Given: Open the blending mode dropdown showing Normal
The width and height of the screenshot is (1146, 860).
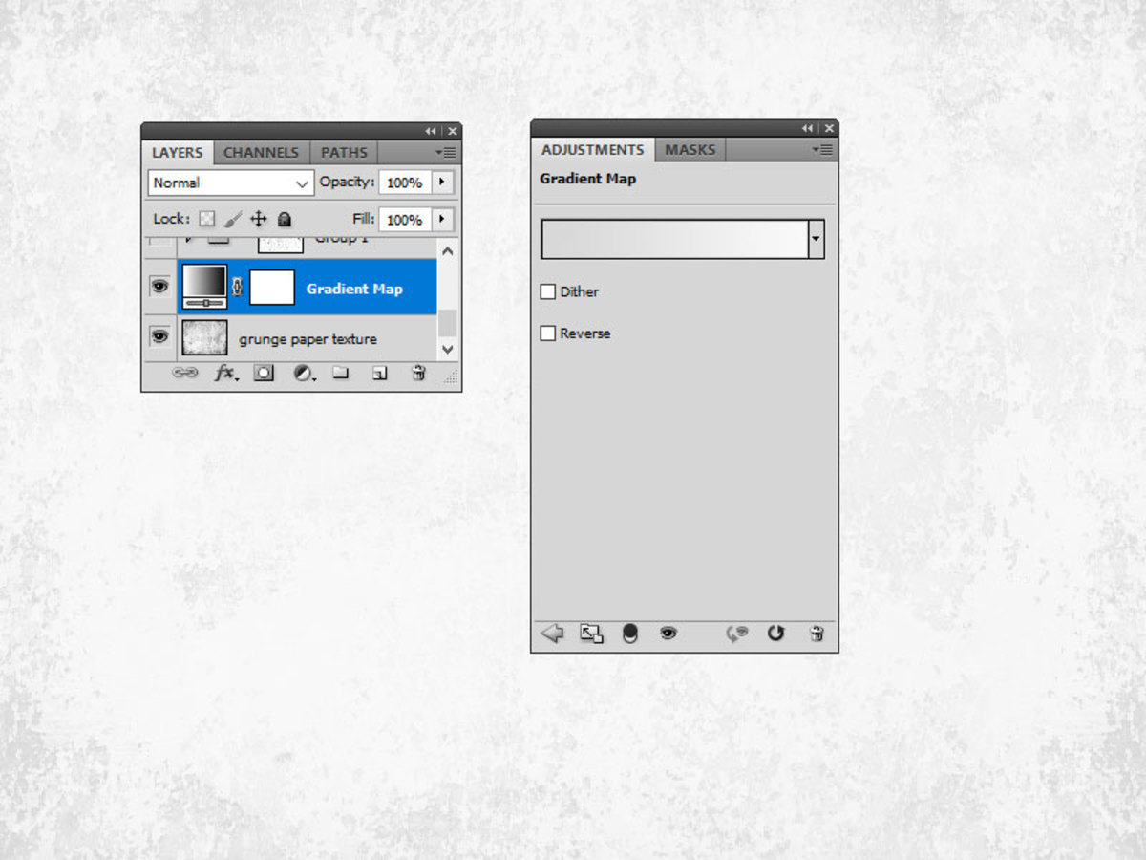Looking at the screenshot, I should click(x=229, y=183).
